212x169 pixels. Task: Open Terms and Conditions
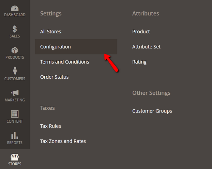point(65,62)
